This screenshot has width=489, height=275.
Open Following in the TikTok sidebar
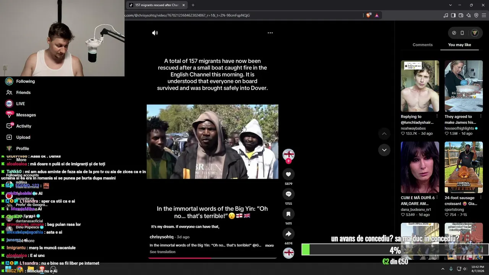pyautogui.click(x=20, y=81)
